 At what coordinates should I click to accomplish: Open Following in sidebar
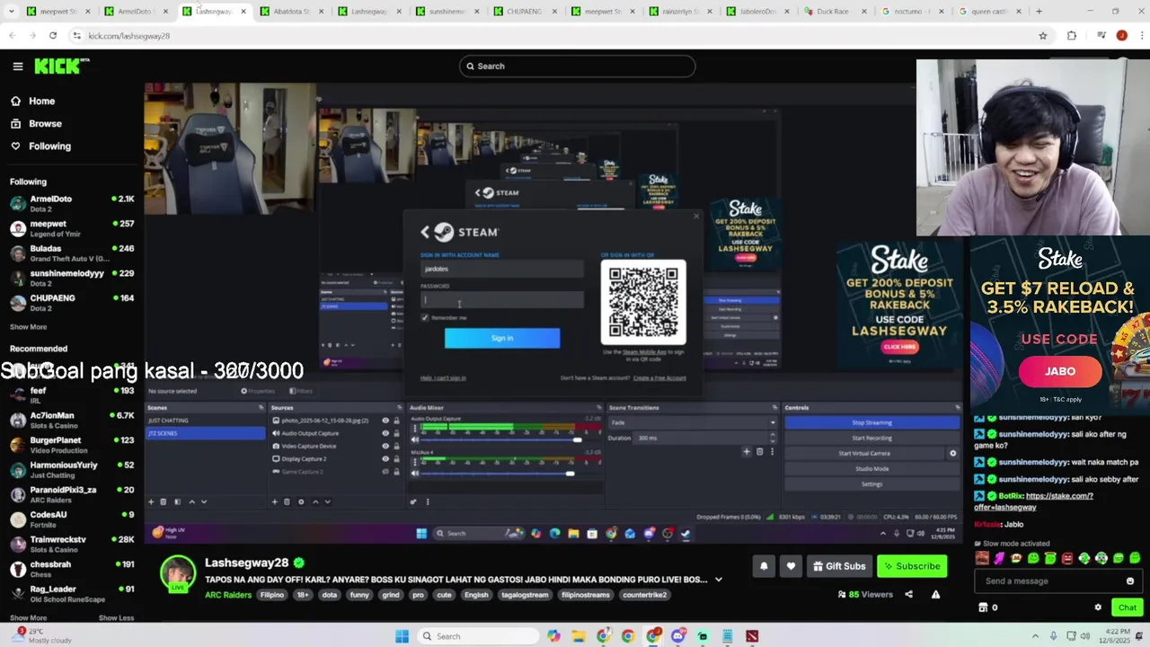click(x=40, y=146)
